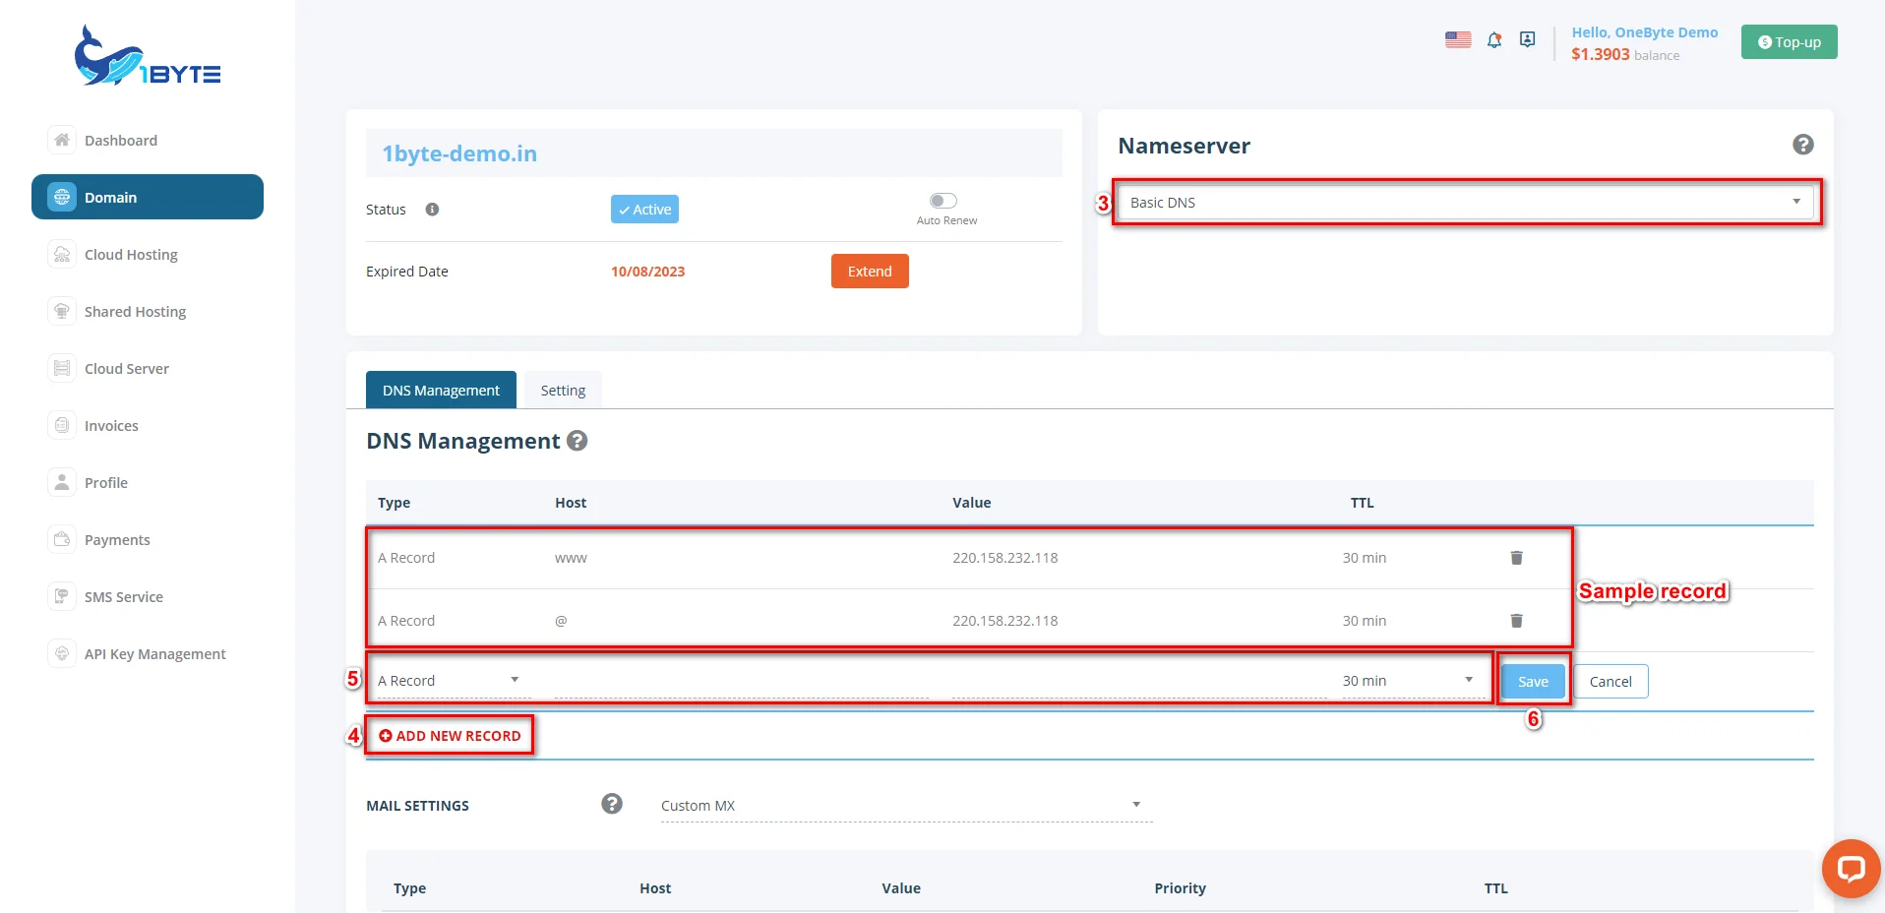Select the Cloud Hosting sidebar icon

pyautogui.click(x=61, y=254)
